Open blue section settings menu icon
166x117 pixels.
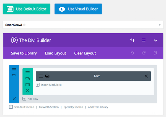pos(14,70)
